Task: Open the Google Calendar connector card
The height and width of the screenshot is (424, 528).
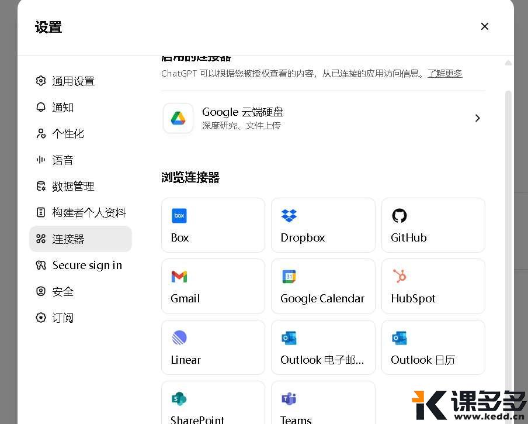Action: click(x=323, y=286)
